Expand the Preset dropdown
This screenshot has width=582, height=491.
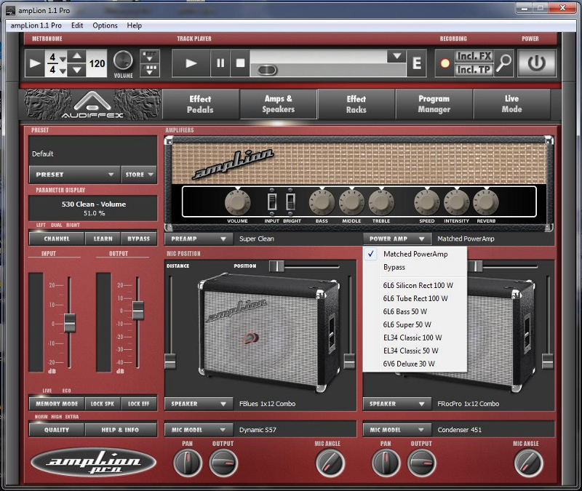(x=75, y=175)
